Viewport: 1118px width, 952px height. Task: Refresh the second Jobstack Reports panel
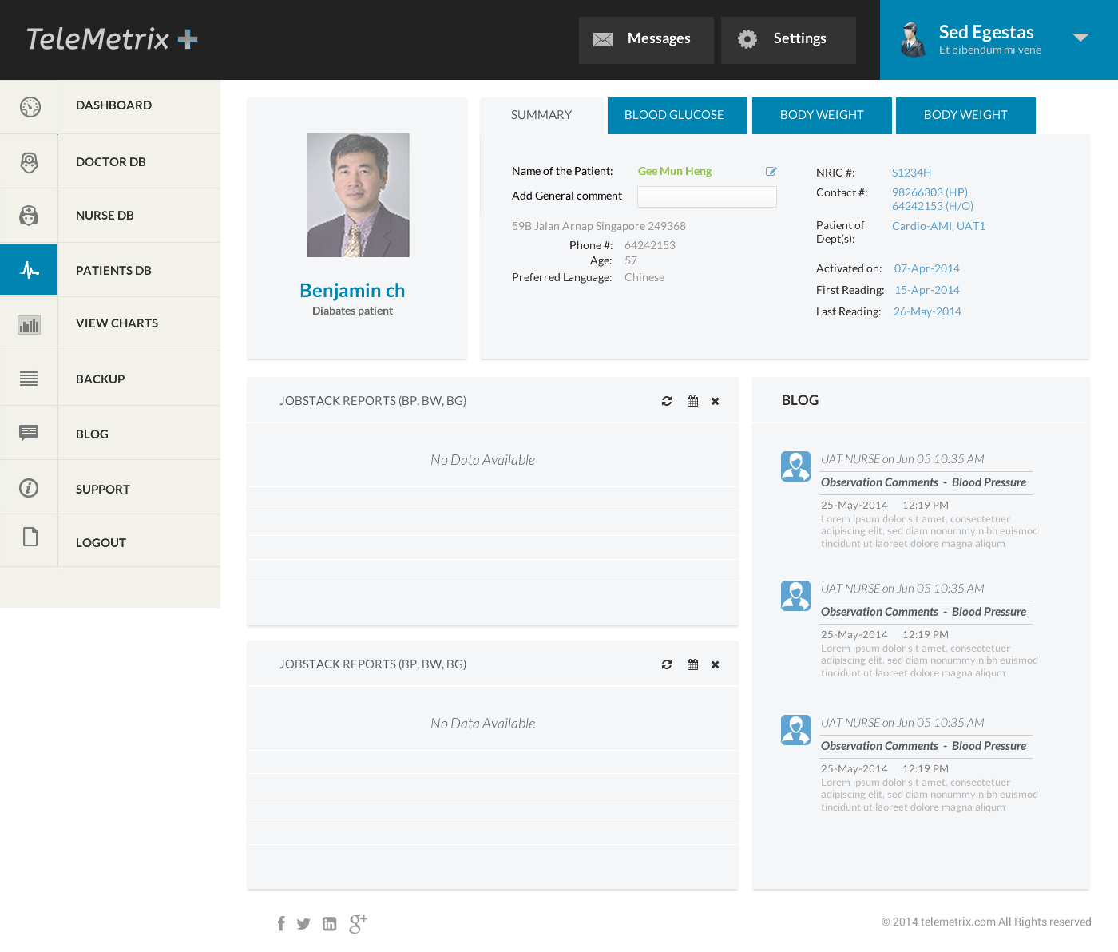[667, 664]
